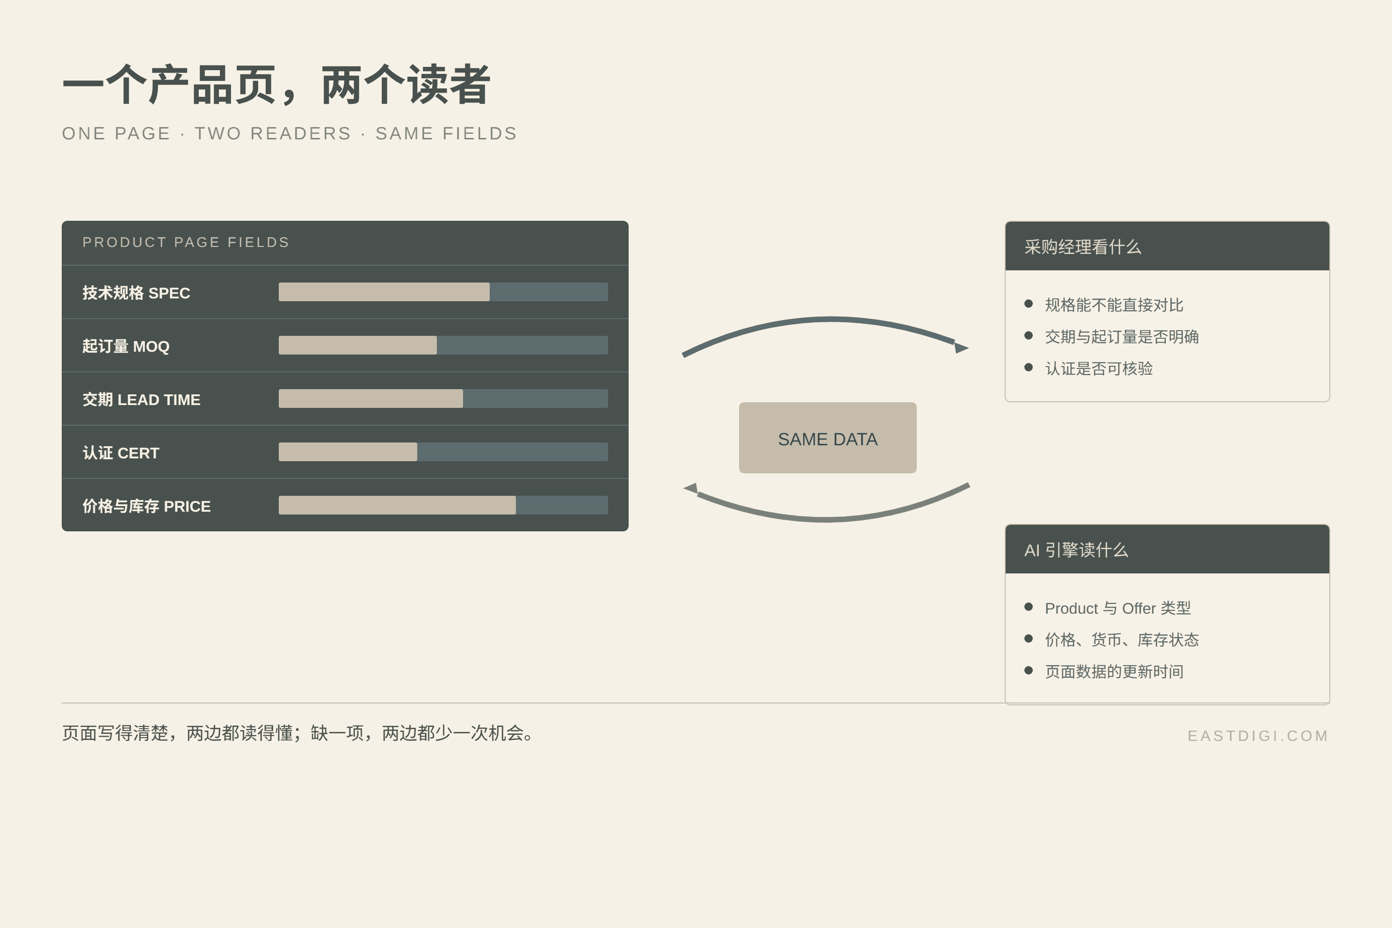This screenshot has width=1392, height=928.
Task: Click the EASTDIGI.COM text
Action: pos(1258,736)
